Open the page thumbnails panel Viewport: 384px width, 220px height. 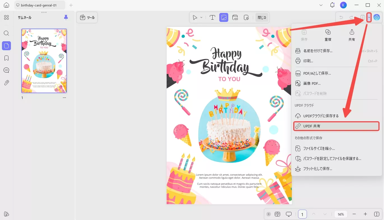click(6, 45)
